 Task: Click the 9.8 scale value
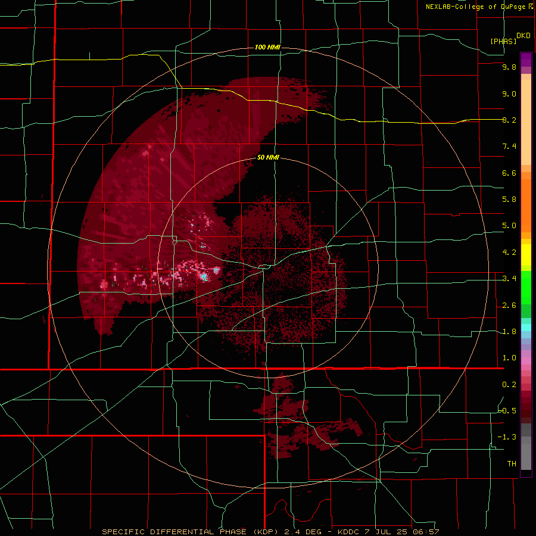509,67
